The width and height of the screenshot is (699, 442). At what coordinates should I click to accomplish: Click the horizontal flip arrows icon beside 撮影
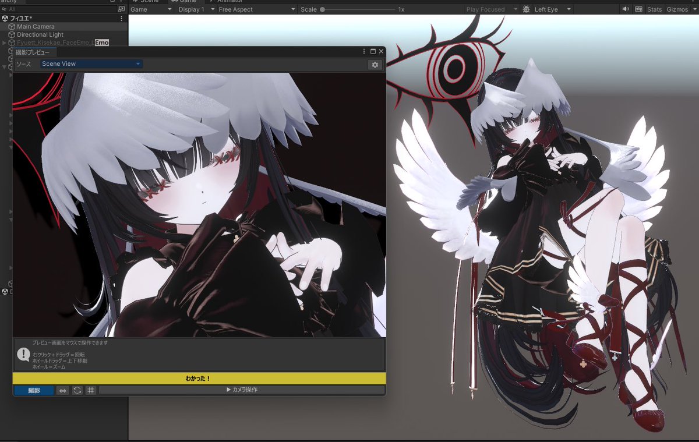pos(63,390)
